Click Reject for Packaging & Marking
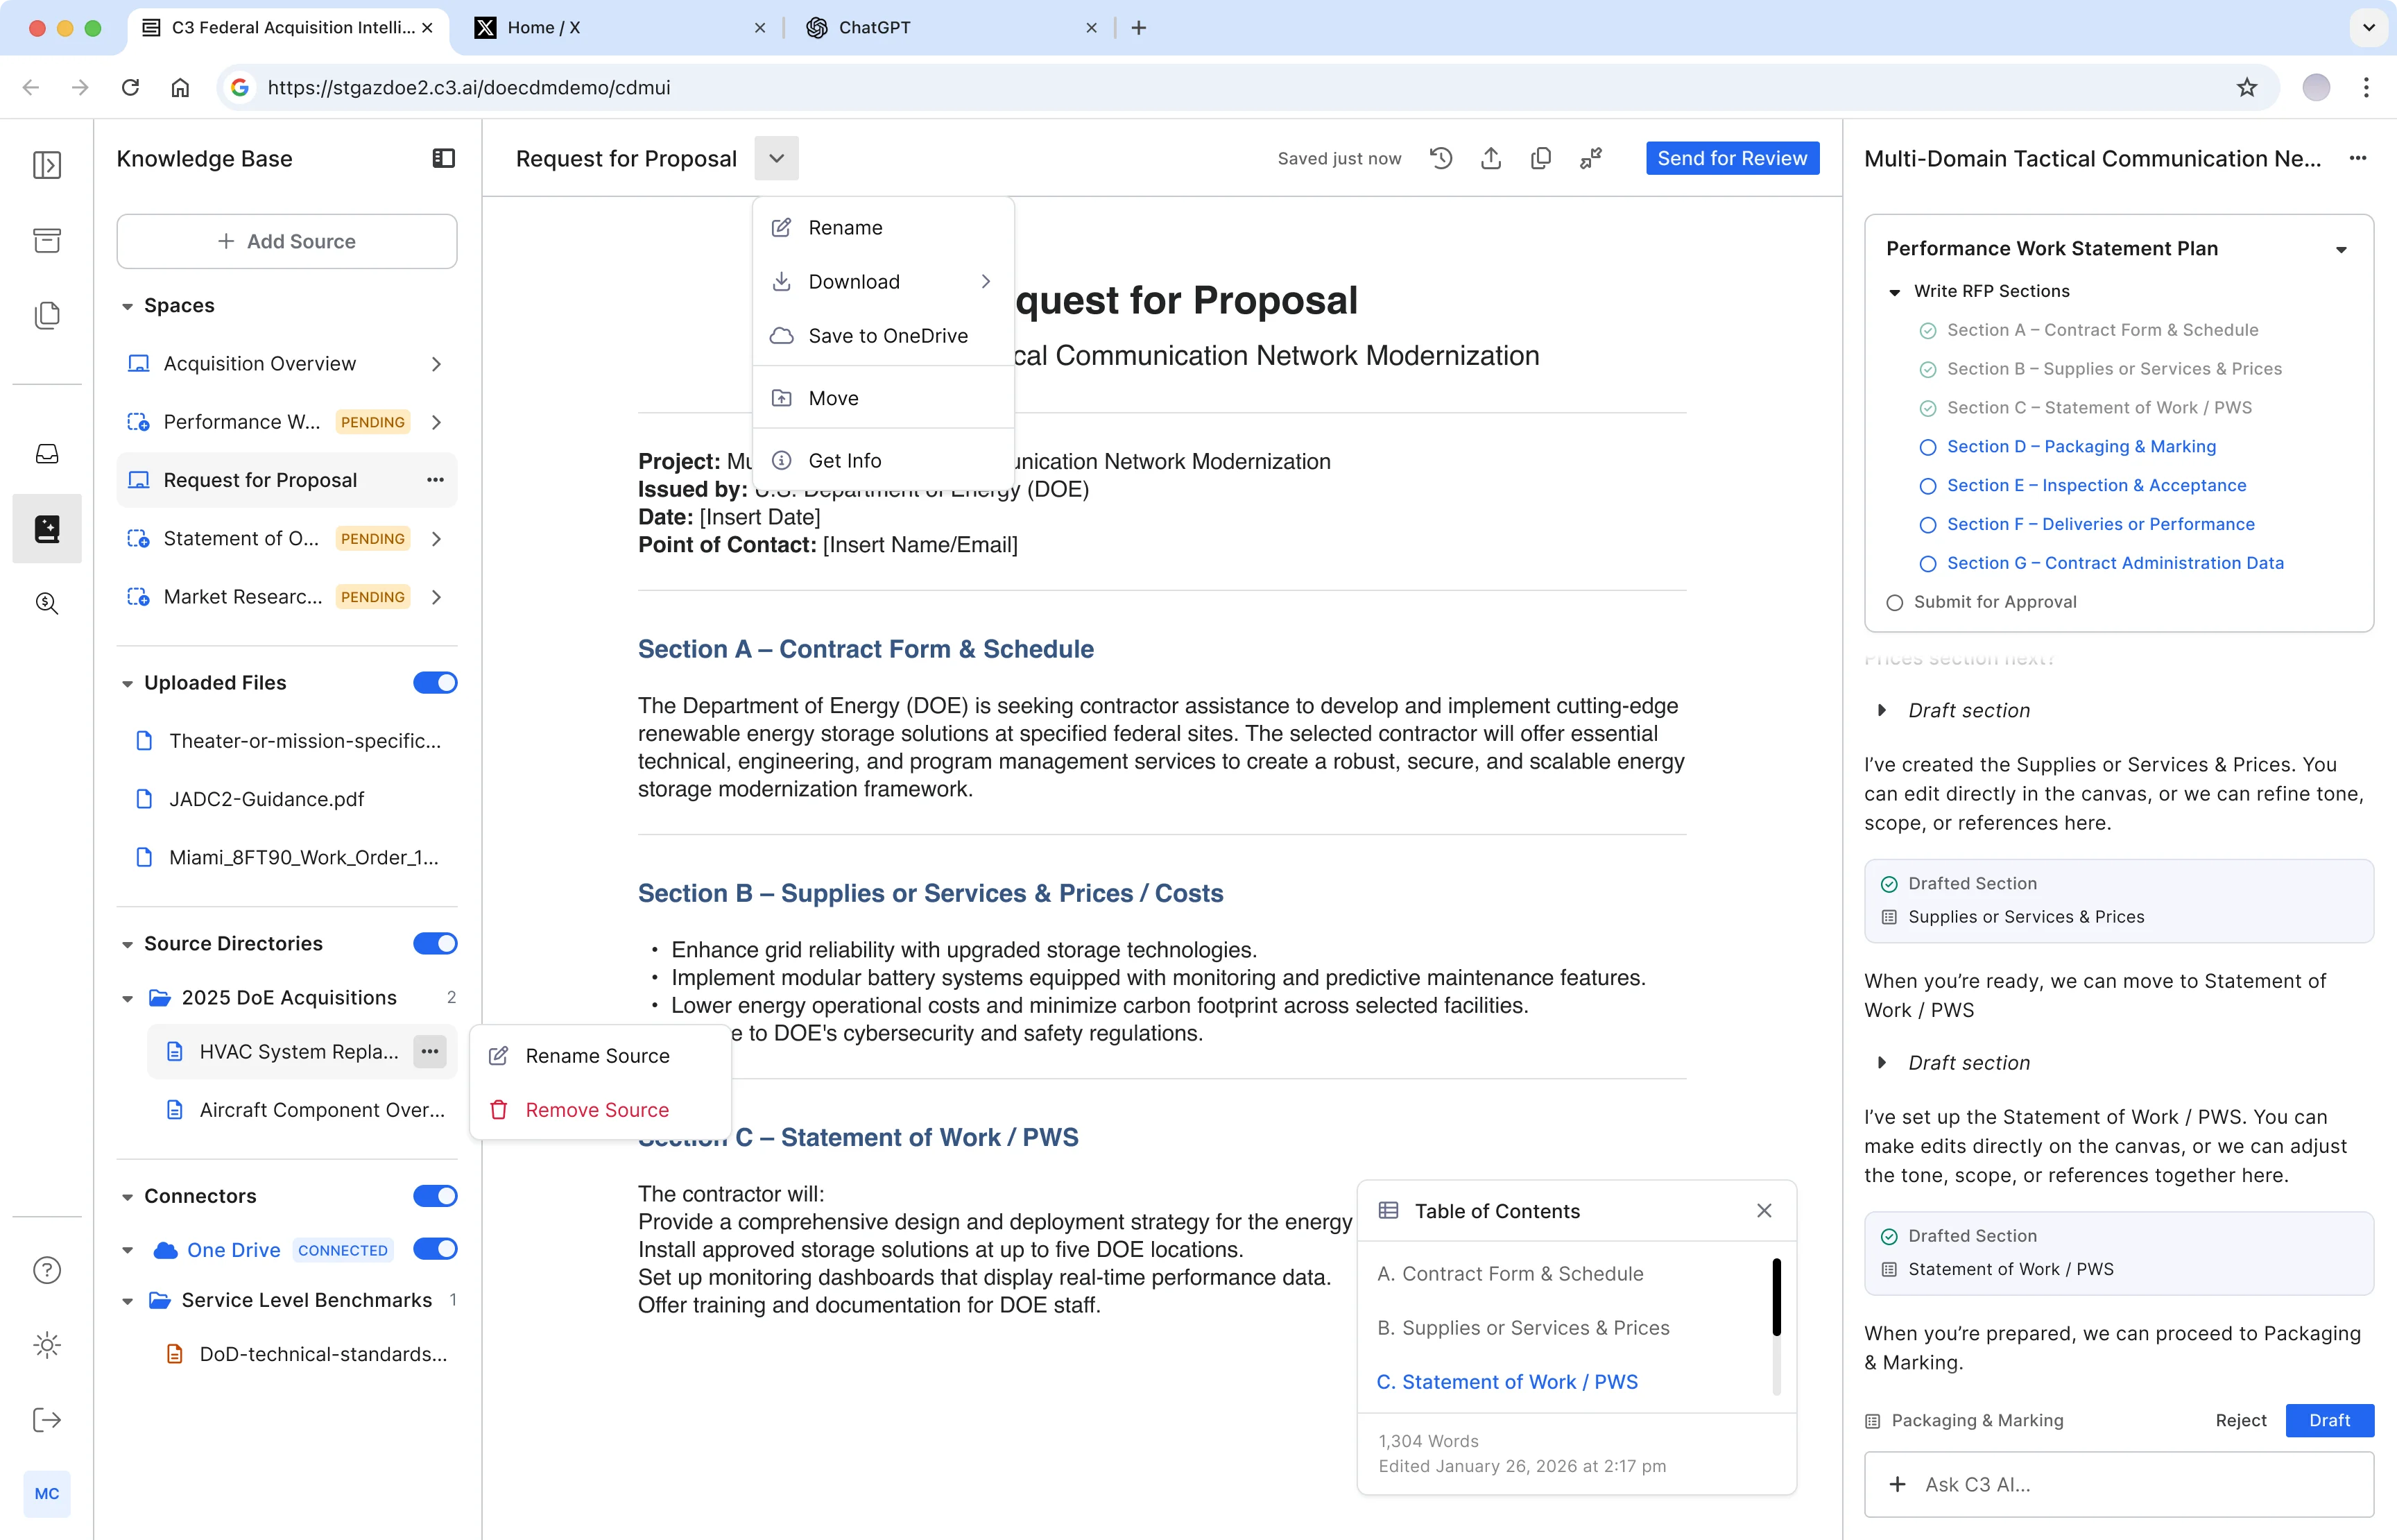The image size is (2397, 1540). pyautogui.click(x=2240, y=1420)
